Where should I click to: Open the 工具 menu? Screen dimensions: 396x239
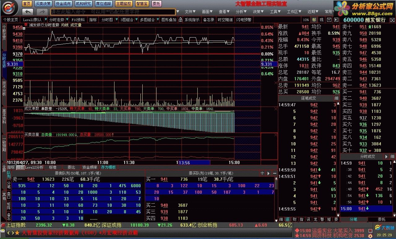275,12
